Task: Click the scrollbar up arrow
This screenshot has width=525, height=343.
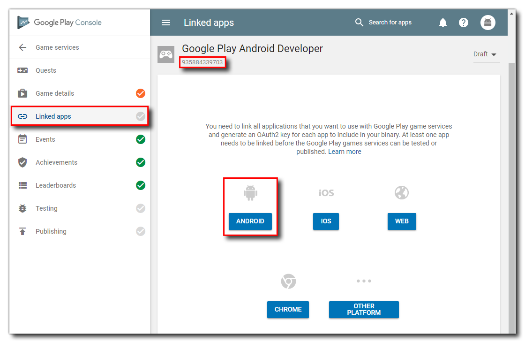Action: point(511,14)
